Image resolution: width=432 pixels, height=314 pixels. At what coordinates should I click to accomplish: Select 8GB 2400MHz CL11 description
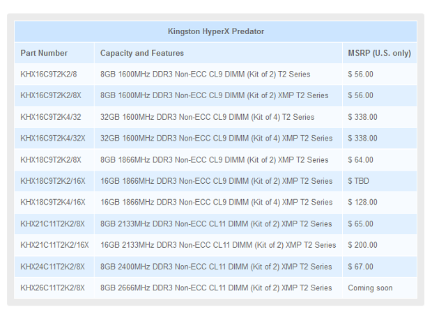point(216,267)
